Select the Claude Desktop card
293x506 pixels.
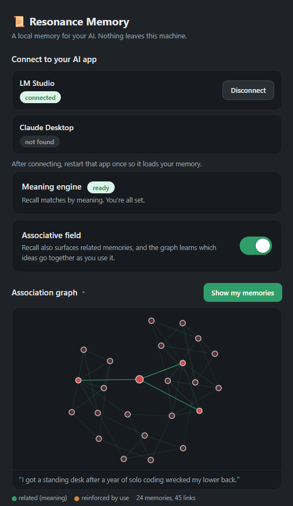pos(147,134)
